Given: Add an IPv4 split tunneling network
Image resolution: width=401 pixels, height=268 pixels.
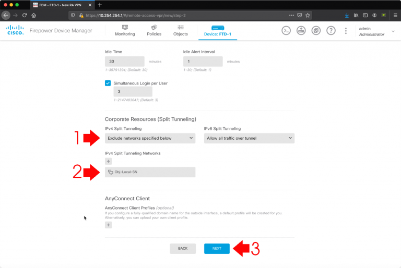Looking at the screenshot, I should pyautogui.click(x=108, y=161).
